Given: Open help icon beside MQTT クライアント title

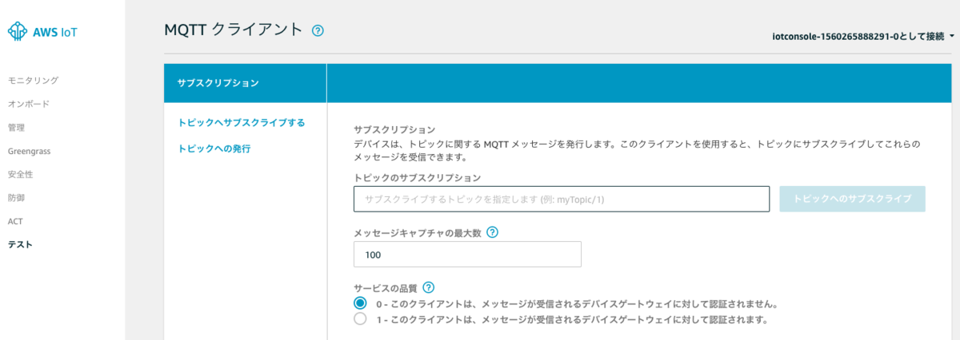Looking at the screenshot, I should (x=318, y=31).
